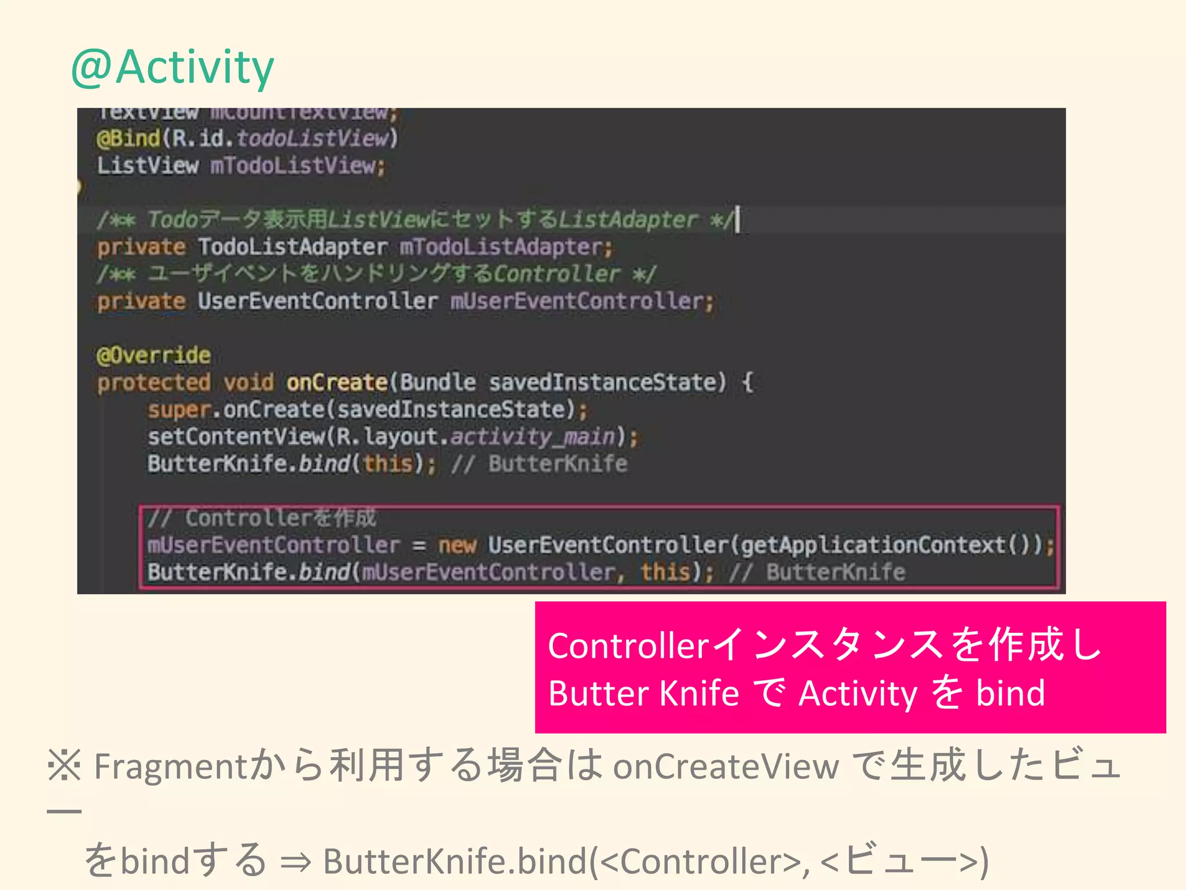Image resolution: width=1186 pixels, height=890 pixels.
Task: Click the pink callout 'Controllerインスタンスを作成し'
Action: (x=825, y=645)
